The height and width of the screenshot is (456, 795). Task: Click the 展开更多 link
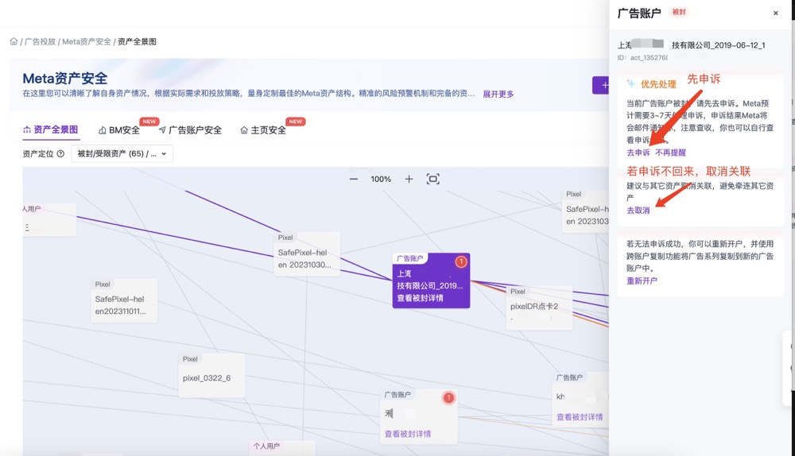click(498, 95)
